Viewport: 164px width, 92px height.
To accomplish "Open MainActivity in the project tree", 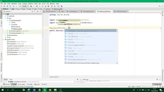I will (16, 27).
